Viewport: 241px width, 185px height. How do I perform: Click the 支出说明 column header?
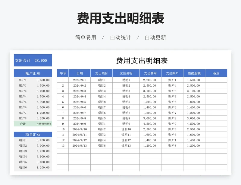pos(126,73)
